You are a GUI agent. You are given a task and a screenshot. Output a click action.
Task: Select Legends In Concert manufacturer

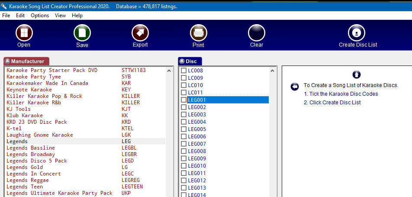click(85, 174)
